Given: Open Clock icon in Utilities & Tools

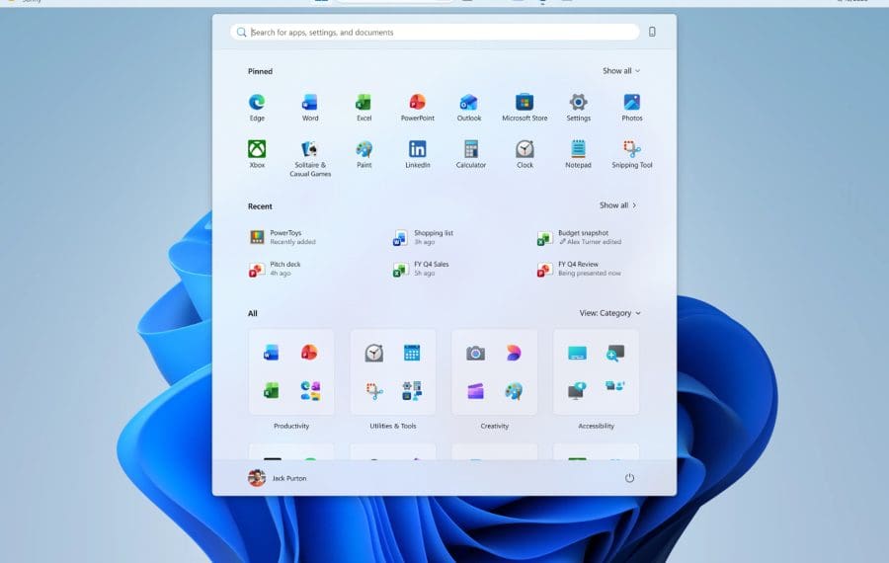Looking at the screenshot, I should (x=373, y=353).
